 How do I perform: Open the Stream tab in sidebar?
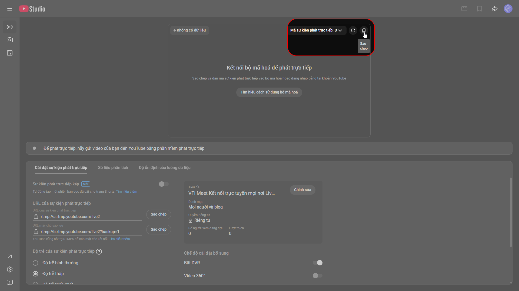click(x=10, y=27)
